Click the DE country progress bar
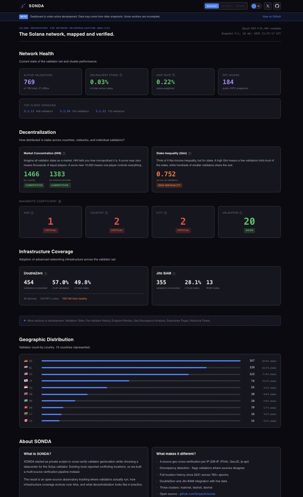This screenshot has width=303, height=497. [141, 361]
